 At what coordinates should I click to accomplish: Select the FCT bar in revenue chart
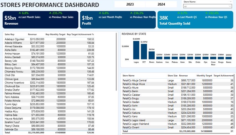tap(144, 52)
